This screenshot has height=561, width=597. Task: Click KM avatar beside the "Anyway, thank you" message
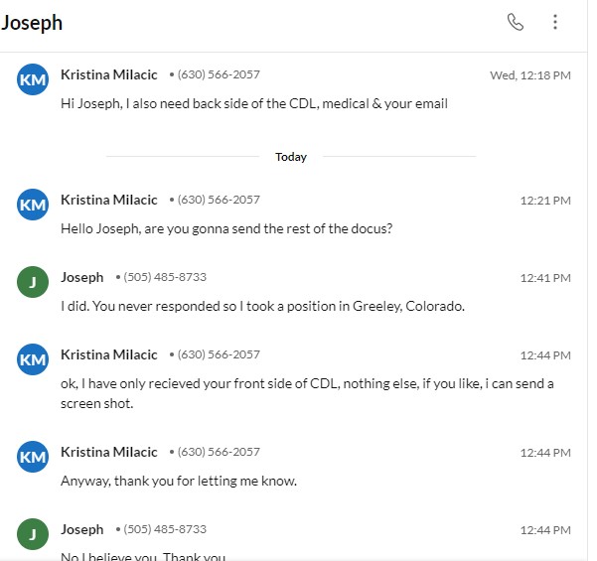coord(33,457)
